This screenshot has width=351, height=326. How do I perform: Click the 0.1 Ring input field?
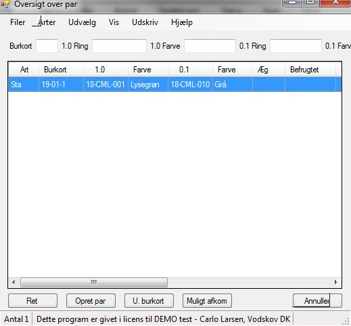pyautogui.click(x=296, y=46)
